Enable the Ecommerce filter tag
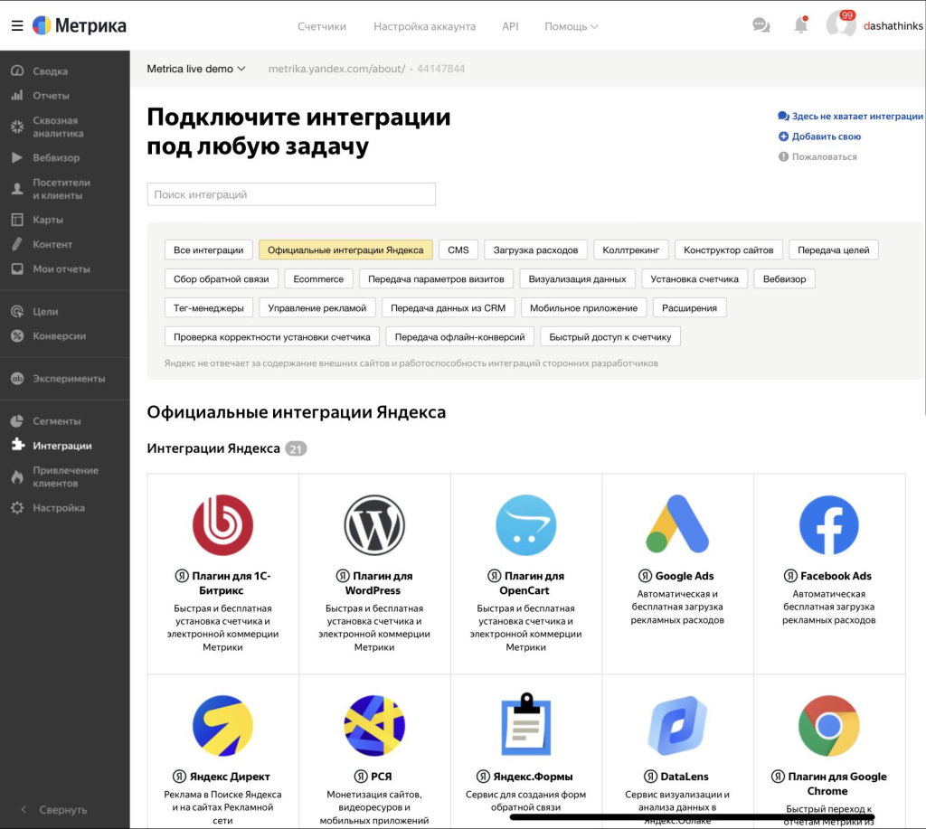Image resolution: width=926 pixels, height=829 pixels. click(x=318, y=279)
